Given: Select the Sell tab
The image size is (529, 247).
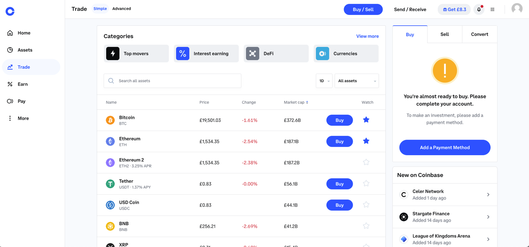Looking at the screenshot, I should click(x=445, y=34).
